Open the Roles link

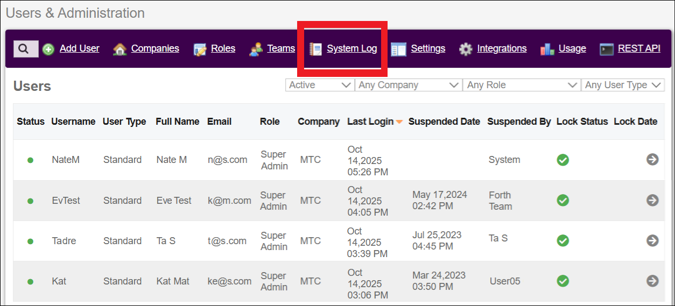click(x=223, y=48)
